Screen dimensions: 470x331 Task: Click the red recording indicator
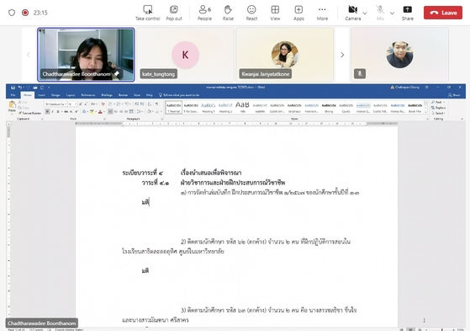pos(25,13)
